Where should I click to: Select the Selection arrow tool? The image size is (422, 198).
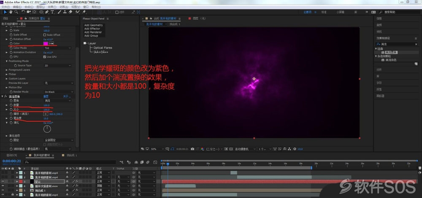(x=5, y=12)
